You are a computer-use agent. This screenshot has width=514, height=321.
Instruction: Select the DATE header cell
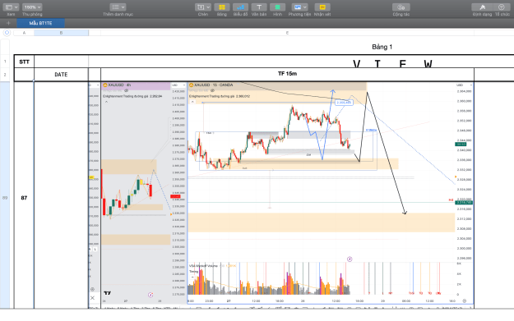61,75
